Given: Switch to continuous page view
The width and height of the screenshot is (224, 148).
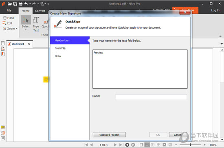Looking at the screenshot, I should point(147,145).
